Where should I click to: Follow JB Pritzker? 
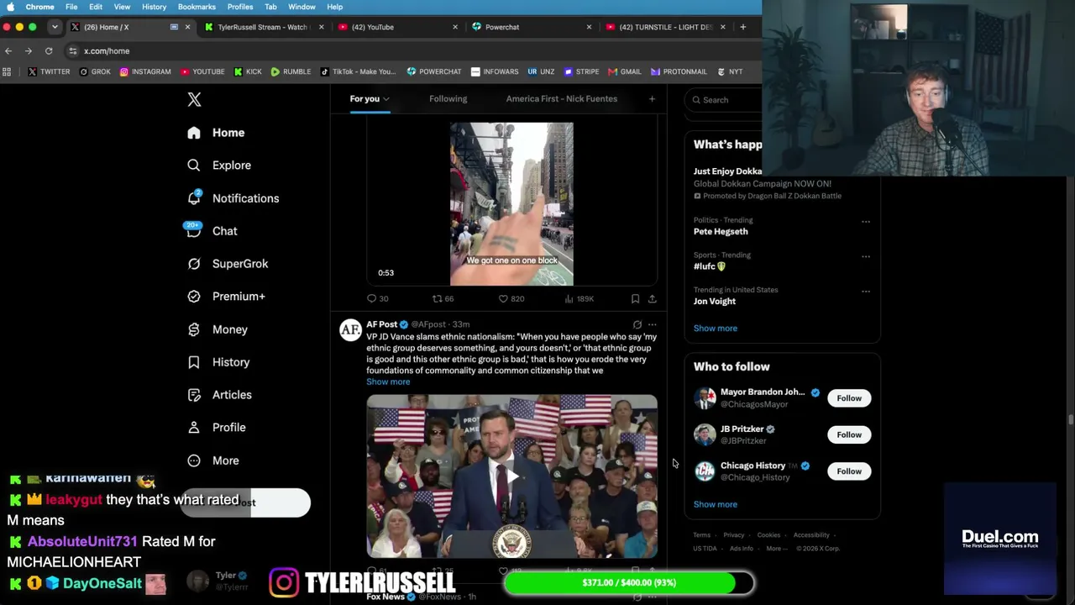tap(849, 434)
